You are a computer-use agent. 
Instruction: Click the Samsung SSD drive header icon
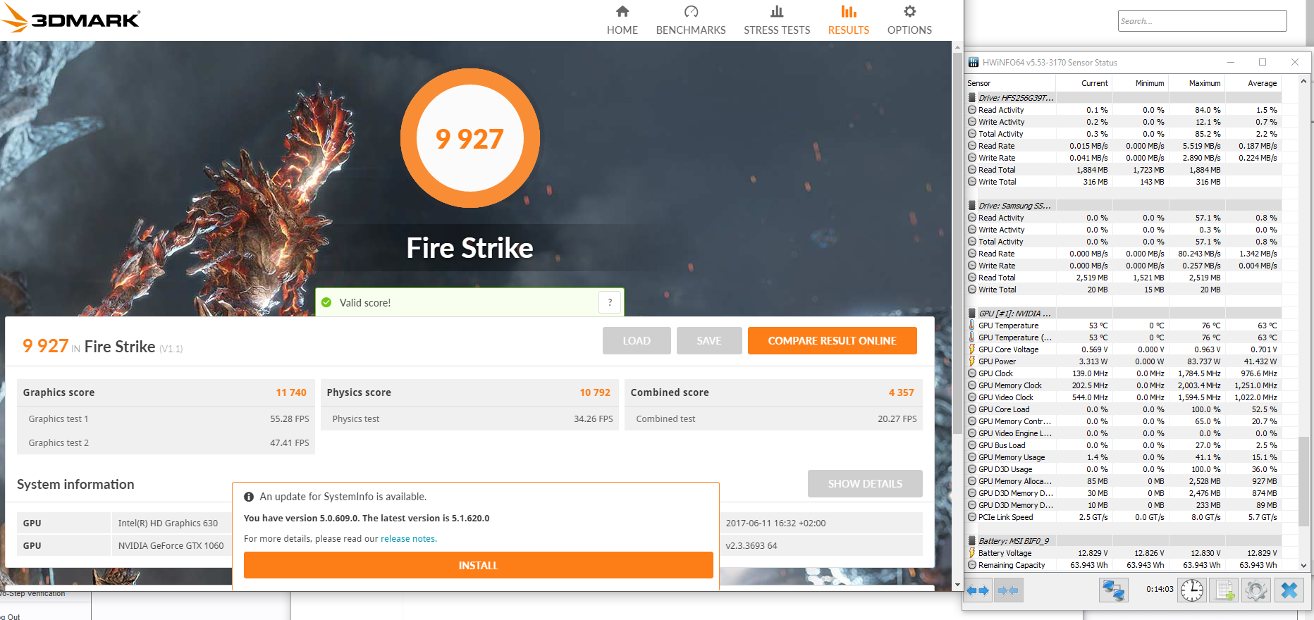(972, 206)
